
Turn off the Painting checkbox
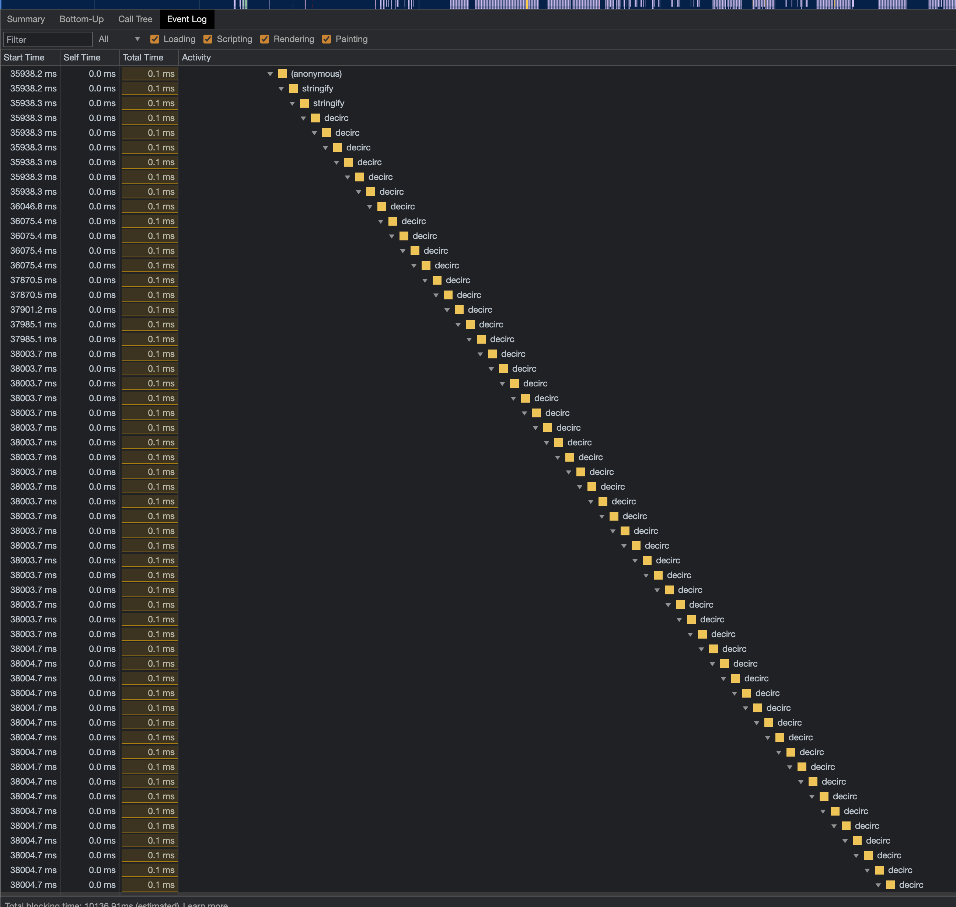coord(327,39)
